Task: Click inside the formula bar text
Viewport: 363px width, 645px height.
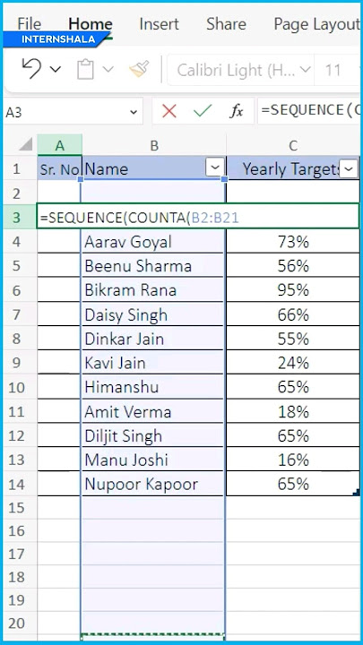Action: pyautogui.click(x=309, y=111)
